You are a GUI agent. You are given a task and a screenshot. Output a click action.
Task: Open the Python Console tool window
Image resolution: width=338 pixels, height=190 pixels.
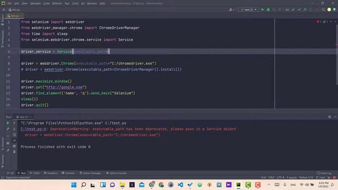[116, 173]
